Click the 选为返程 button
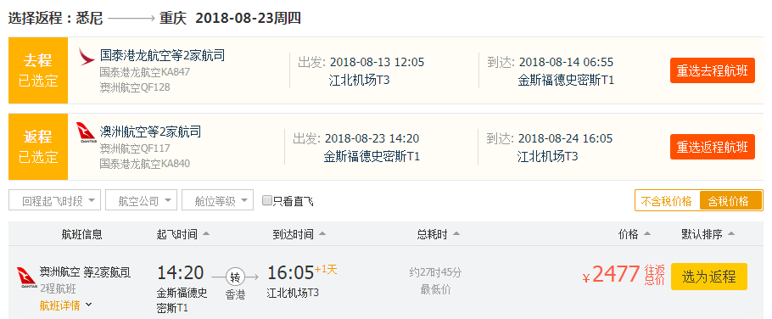 click(x=709, y=277)
